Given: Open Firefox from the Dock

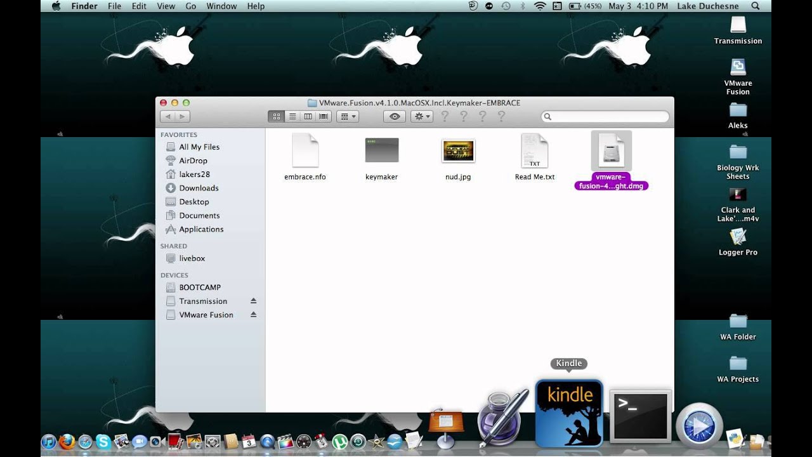Looking at the screenshot, I should point(67,442).
